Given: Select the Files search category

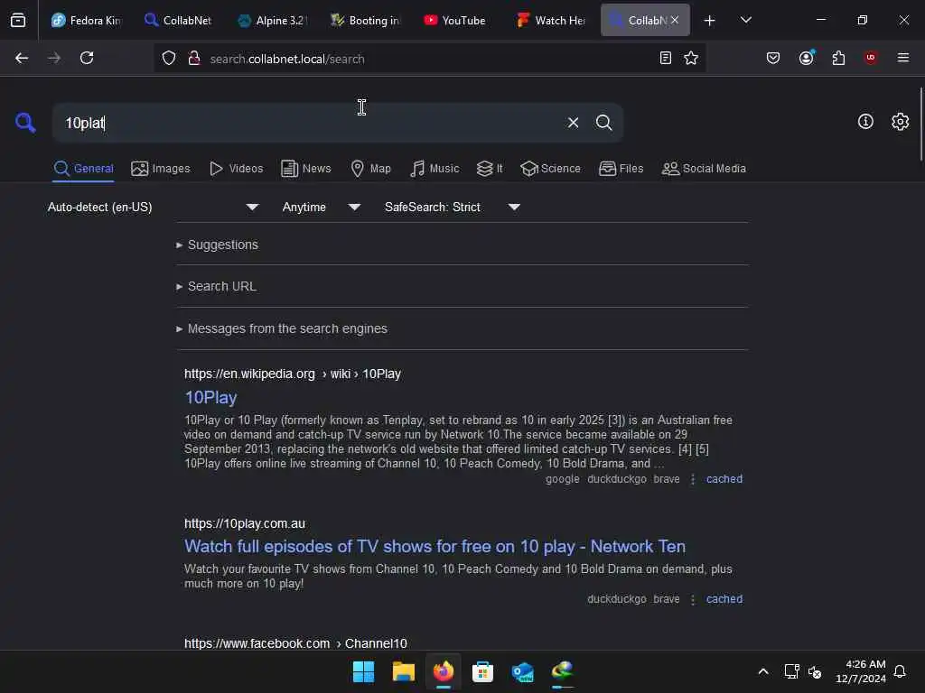Looking at the screenshot, I should 621,169.
